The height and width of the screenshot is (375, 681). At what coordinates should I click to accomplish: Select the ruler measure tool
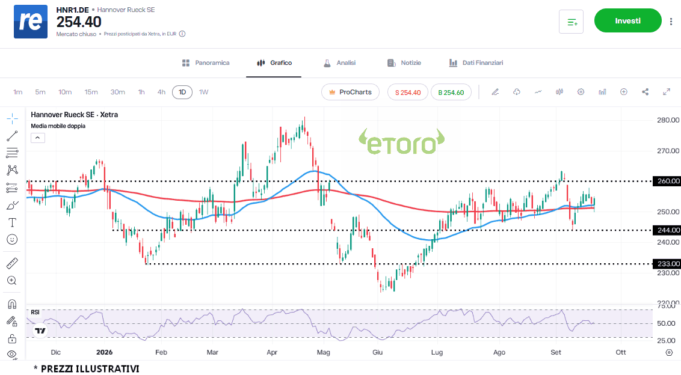click(12, 263)
